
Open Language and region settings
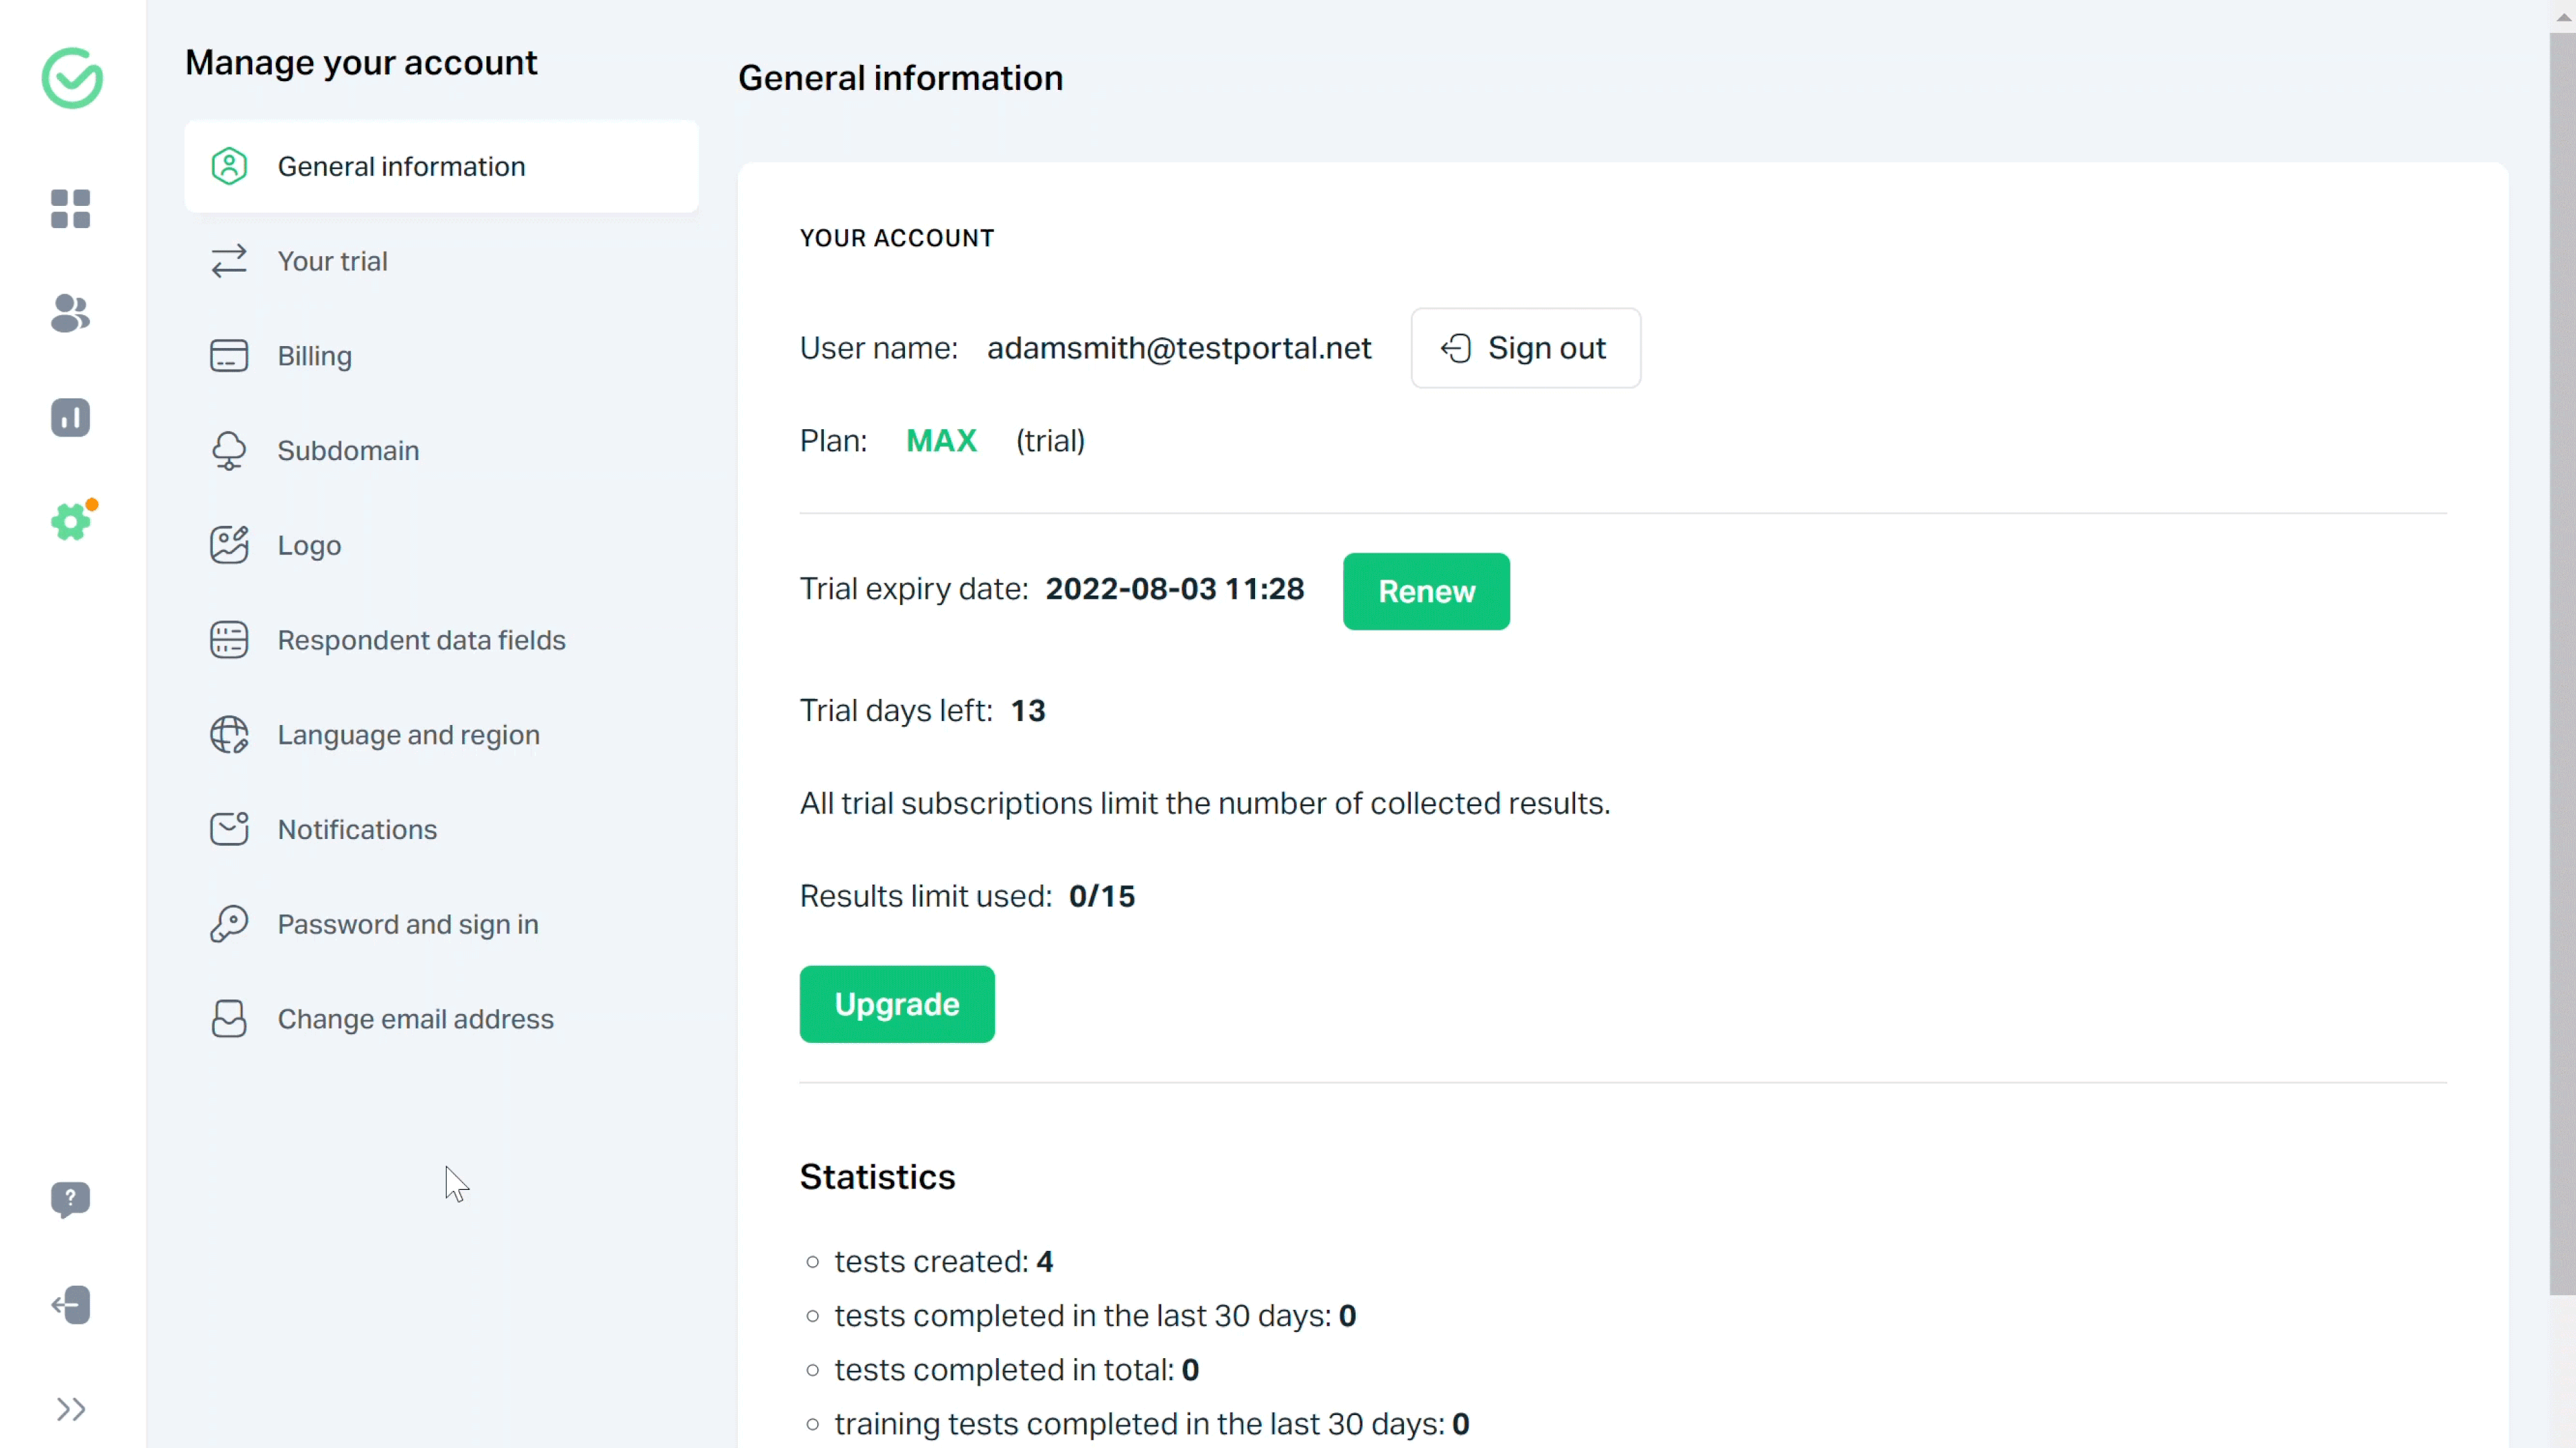pos(408,735)
